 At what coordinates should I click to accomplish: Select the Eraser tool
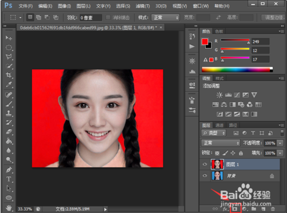(9, 131)
